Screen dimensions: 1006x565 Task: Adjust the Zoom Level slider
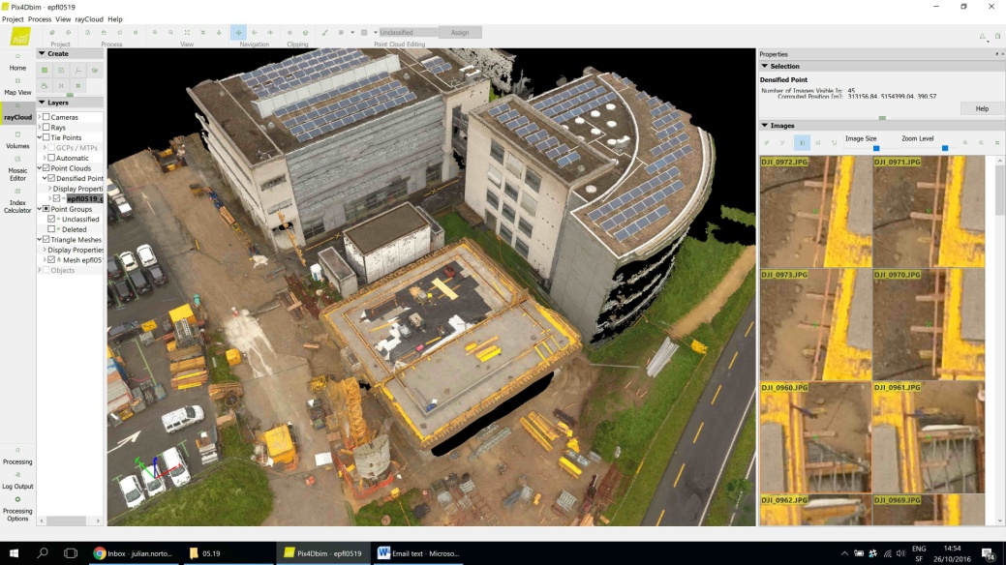click(944, 148)
